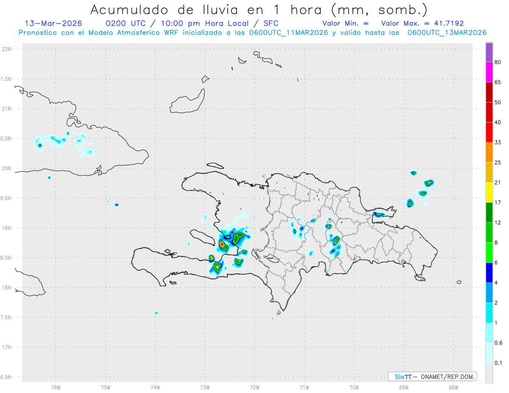This screenshot has height=393, width=509.
Task: Click the date text '13-Mar-2026'
Action: (x=54, y=23)
